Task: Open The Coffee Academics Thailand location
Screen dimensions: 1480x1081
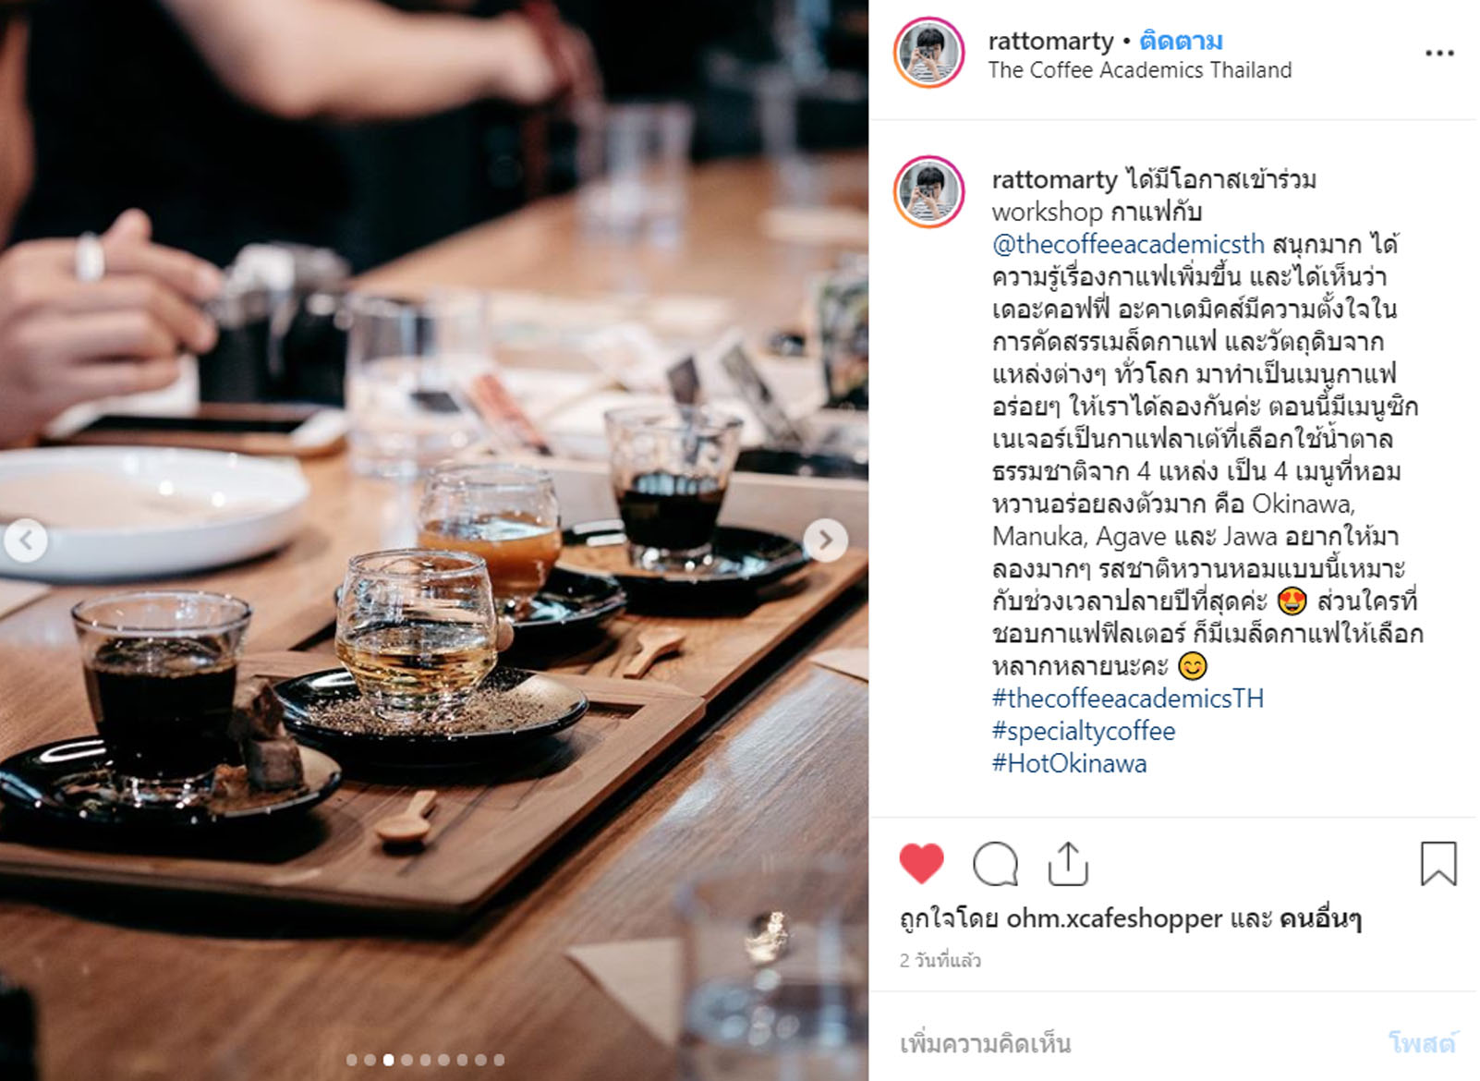Action: [x=1139, y=70]
